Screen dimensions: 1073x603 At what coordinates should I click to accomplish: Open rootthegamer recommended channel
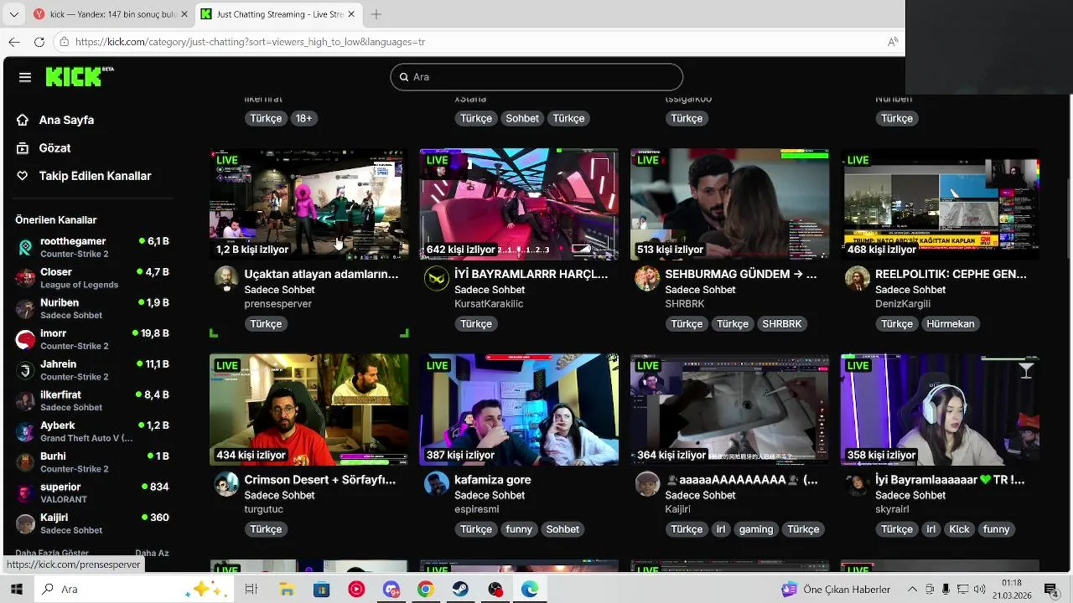point(92,247)
